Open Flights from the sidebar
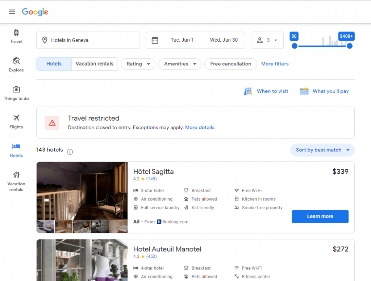Viewport: 371px width, 281px height. [16, 122]
